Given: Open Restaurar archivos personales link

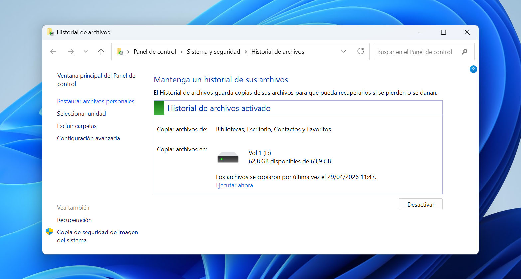Looking at the screenshot, I should coord(95,101).
